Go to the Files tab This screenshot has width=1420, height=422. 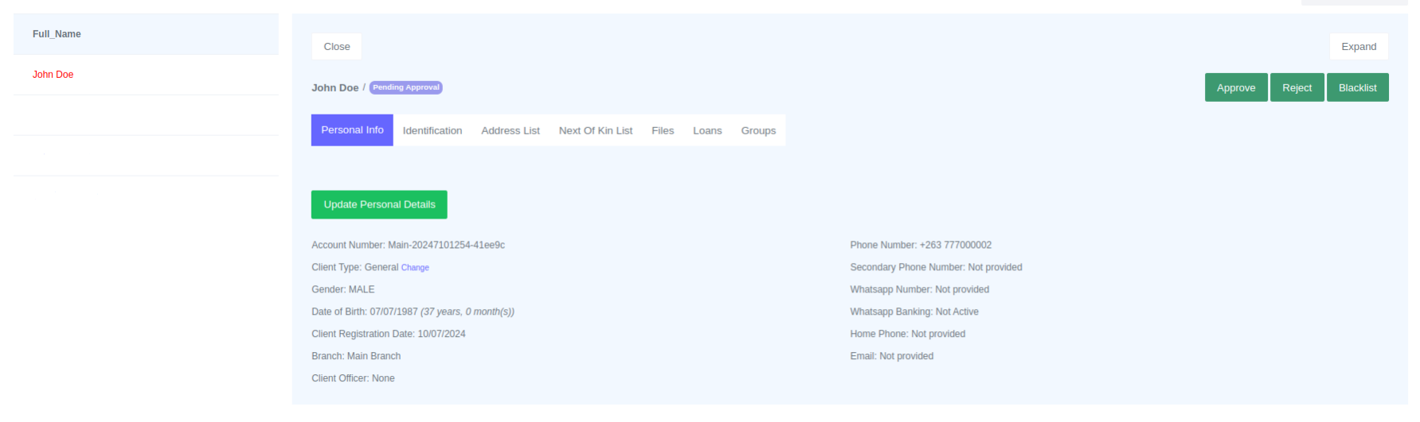tap(662, 130)
